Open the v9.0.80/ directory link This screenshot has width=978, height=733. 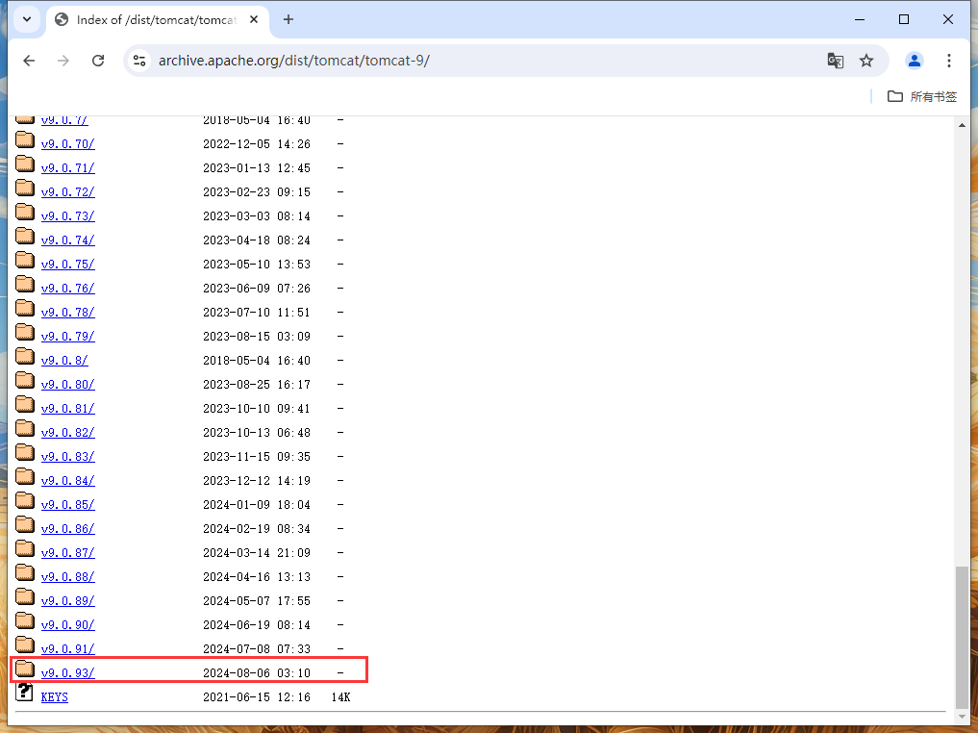coord(68,385)
